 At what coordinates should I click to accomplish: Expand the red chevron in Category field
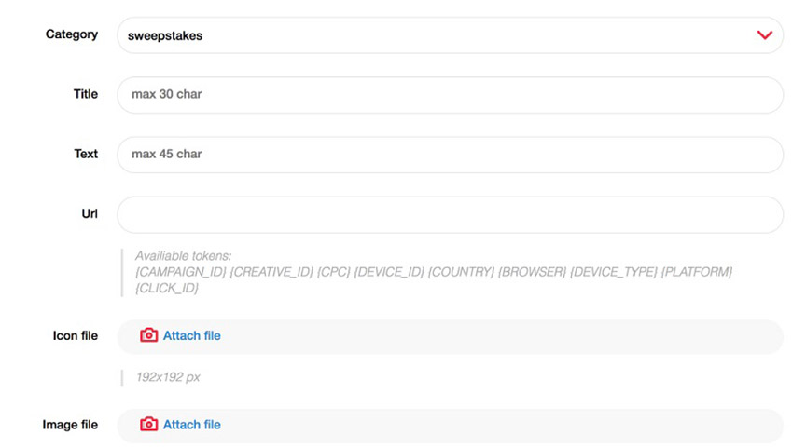[764, 34]
